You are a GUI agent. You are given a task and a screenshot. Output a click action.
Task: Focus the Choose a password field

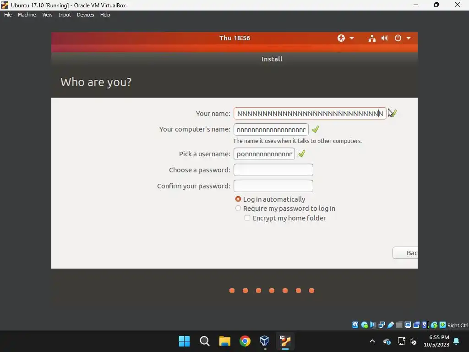click(273, 170)
